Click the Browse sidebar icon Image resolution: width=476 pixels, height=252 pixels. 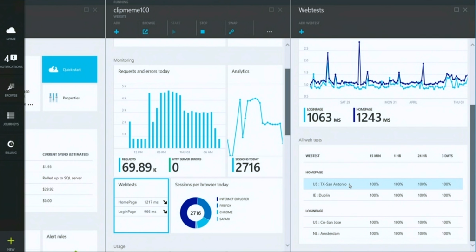pyautogui.click(x=11, y=87)
